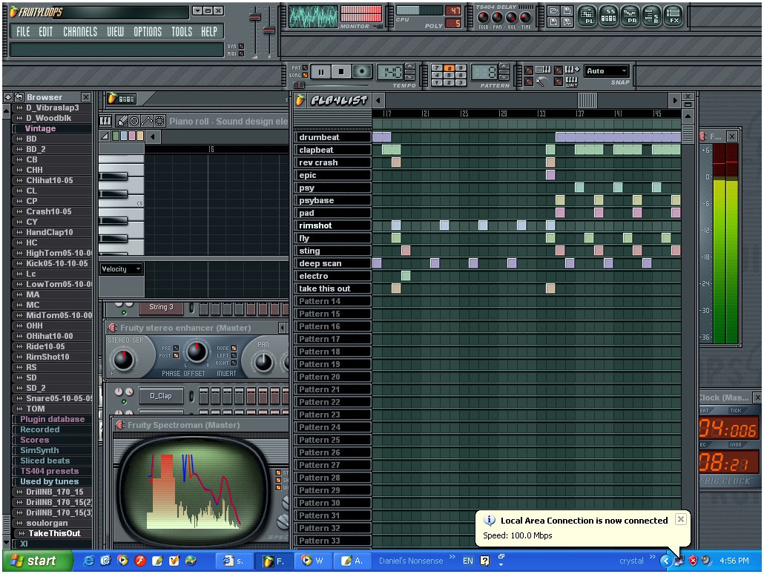Click the Fruity Spectroman plugin icon
This screenshot has height=574, width=764.
120,425
